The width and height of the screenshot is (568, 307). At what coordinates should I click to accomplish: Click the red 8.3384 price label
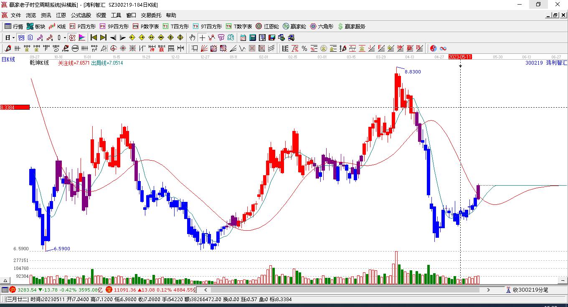15,107
